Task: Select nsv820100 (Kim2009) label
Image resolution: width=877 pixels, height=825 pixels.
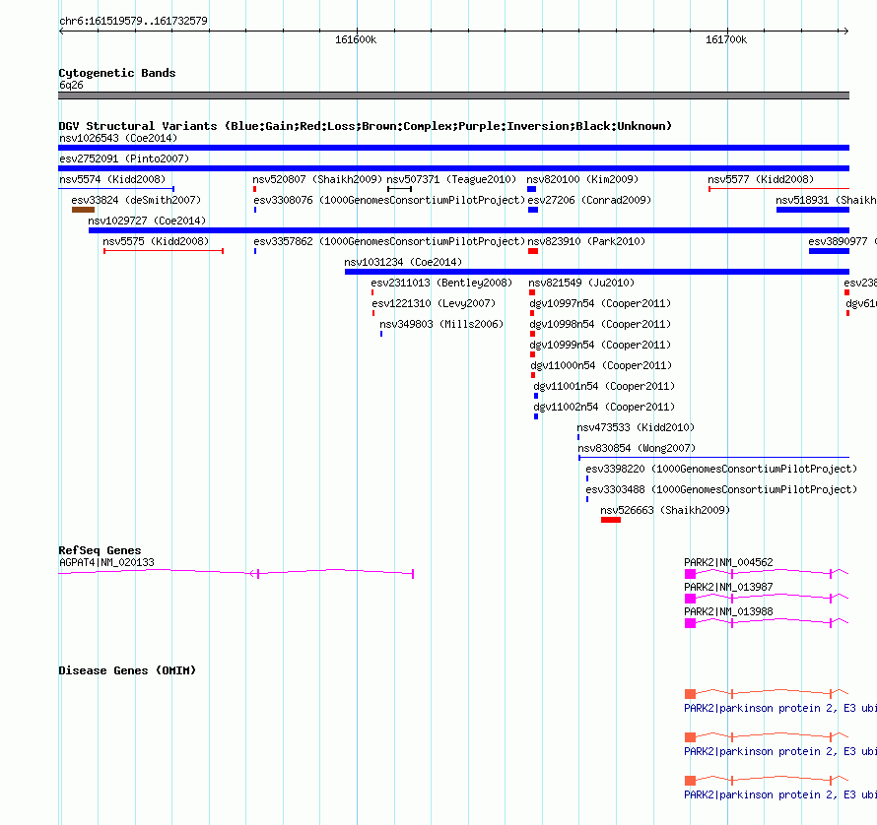Action: 582,179
